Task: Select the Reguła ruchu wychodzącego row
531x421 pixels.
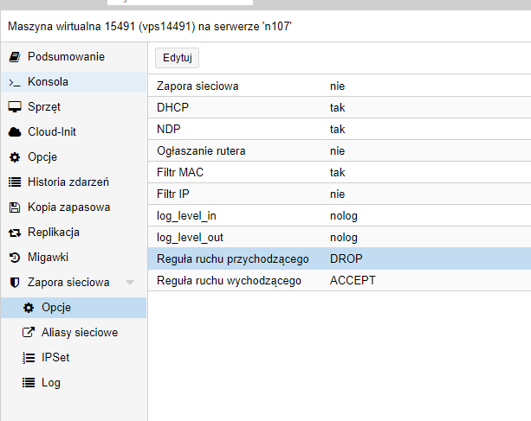Action: click(x=338, y=281)
